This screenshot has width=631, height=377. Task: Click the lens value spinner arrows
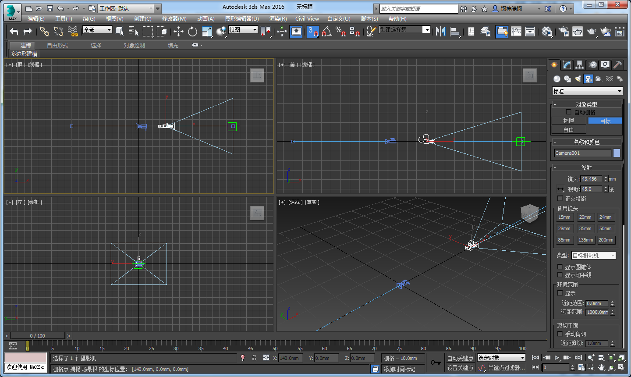(x=606, y=179)
